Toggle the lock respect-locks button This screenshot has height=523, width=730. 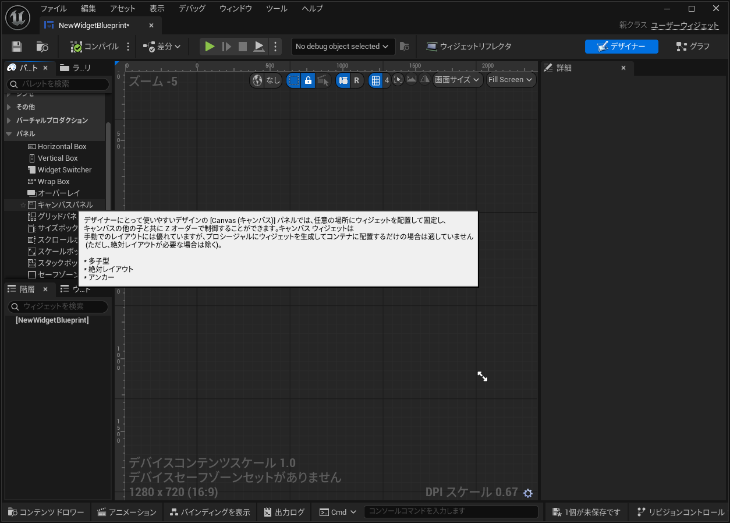coord(309,80)
